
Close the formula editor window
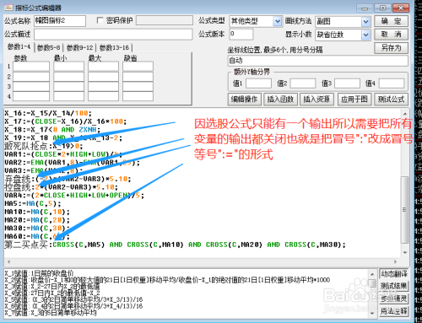pos(401,8)
